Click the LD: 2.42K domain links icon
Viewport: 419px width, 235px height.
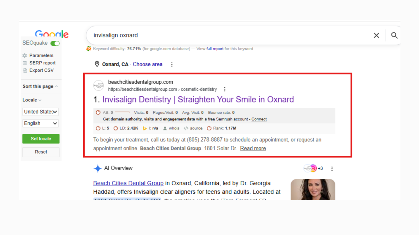point(116,128)
